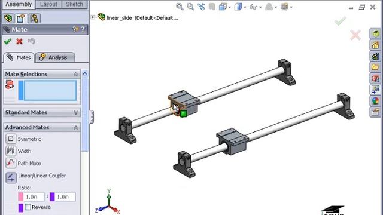Open Appearances color ball icon

[375, 101]
